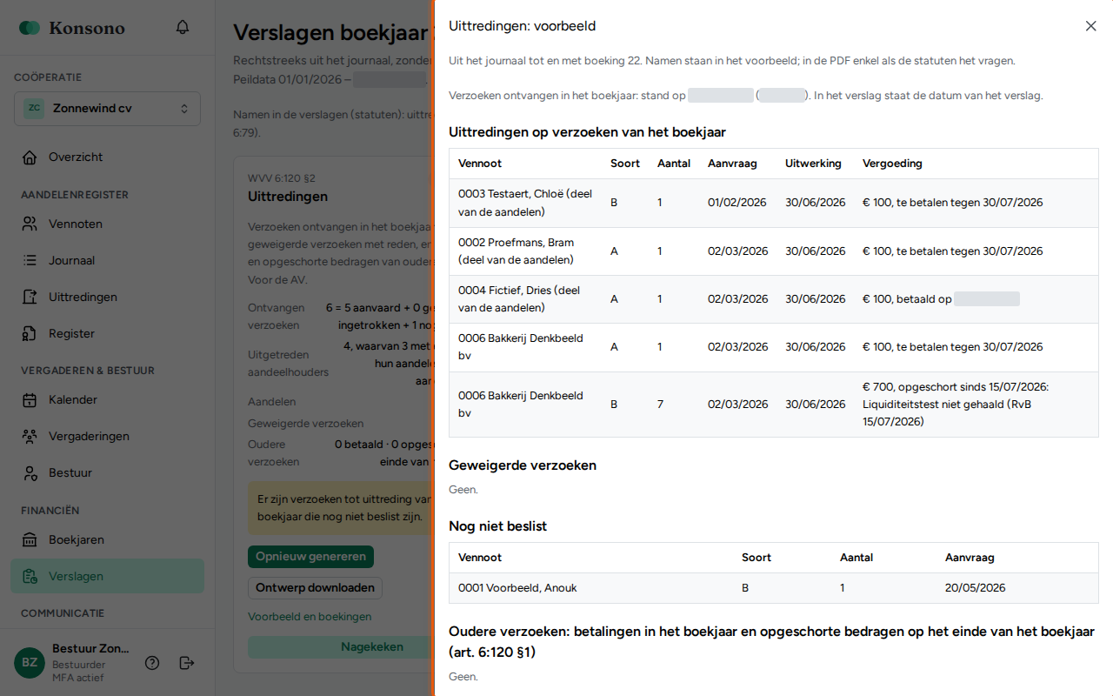
Task: Open Voorbeeld en boekingen link
Action: point(310,617)
